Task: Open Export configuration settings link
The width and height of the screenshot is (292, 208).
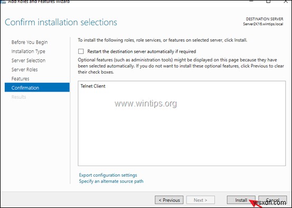Action: pyautogui.click(x=108, y=175)
